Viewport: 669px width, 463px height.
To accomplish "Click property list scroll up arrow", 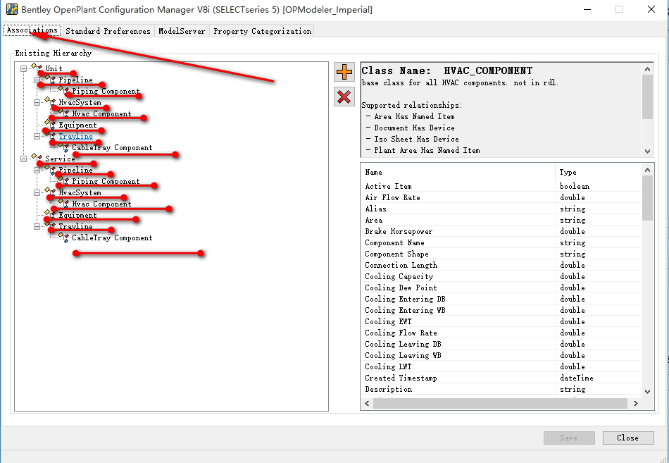I will pyautogui.click(x=648, y=170).
